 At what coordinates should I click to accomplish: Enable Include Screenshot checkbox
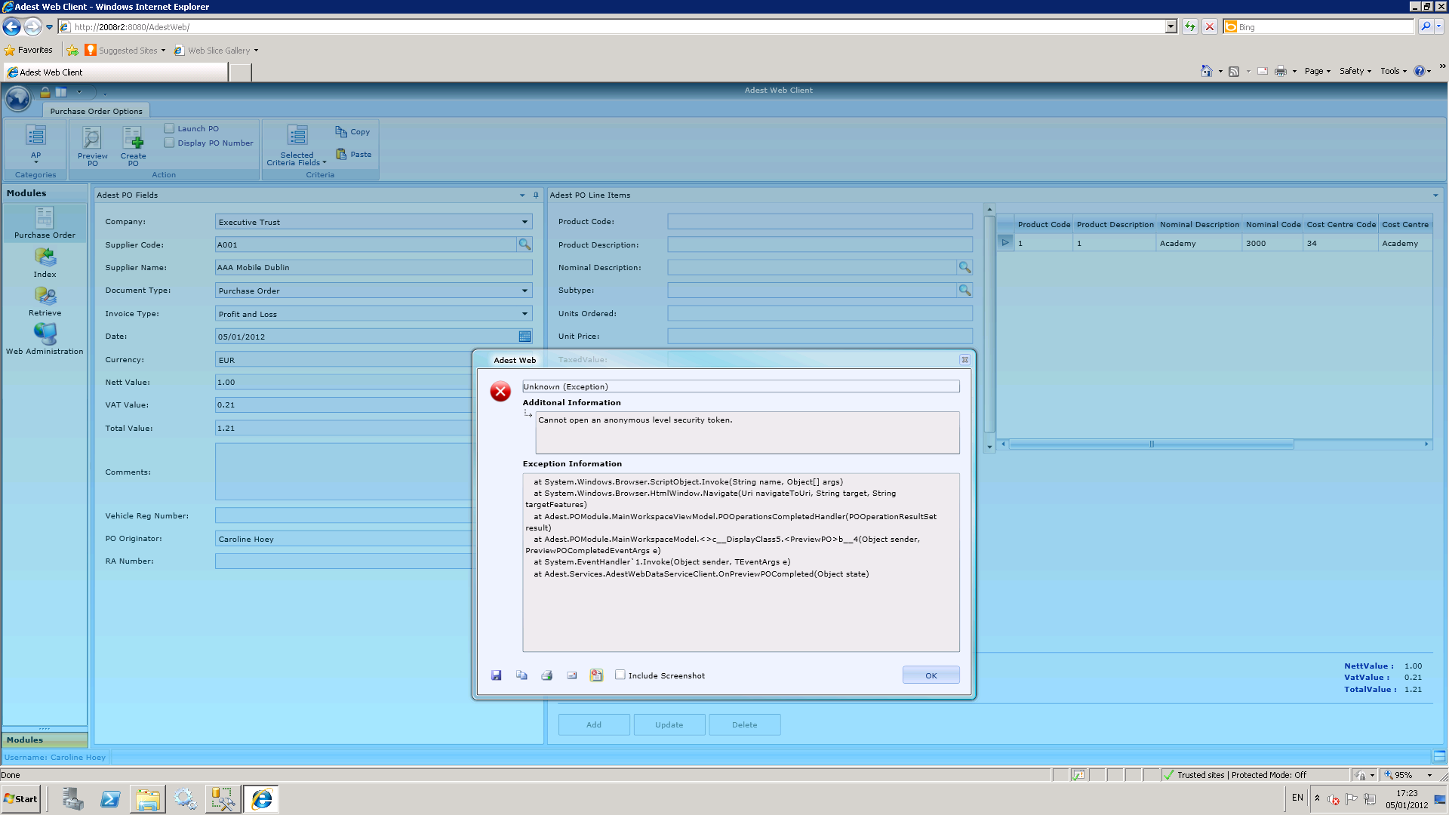pyautogui.click(x=620, y=675)
